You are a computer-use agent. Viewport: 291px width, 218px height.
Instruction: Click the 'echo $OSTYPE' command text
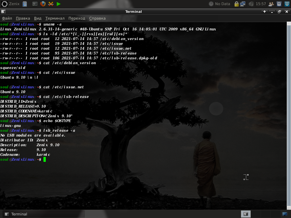click(57, 121)
